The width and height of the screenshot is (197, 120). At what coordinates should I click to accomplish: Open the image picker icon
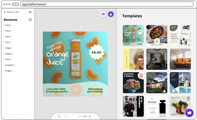coord(103,14)
